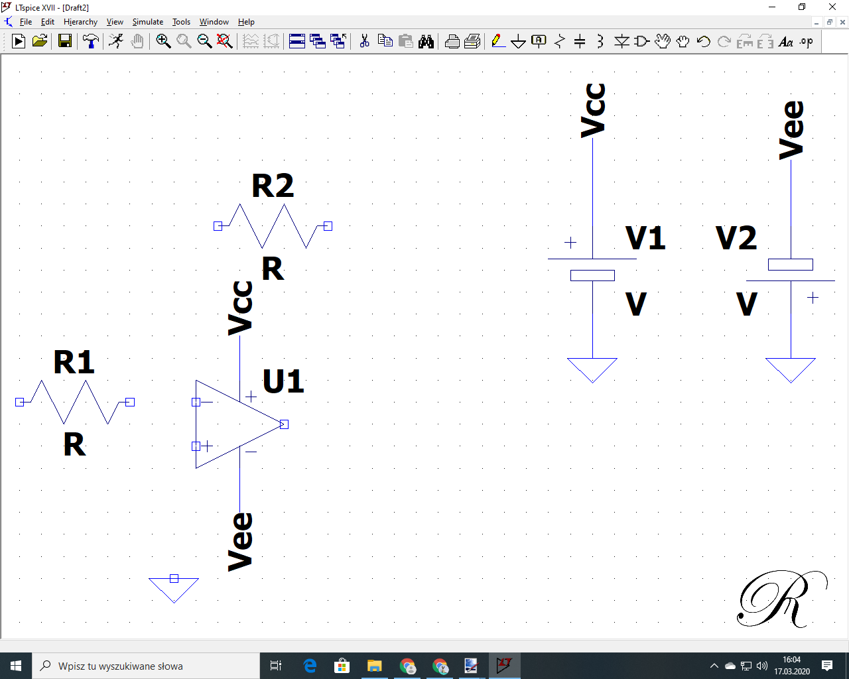Select the Copy tool
Image resolution: width=849 pixels, height=679 pixels.
pyautogui.click(x=385, y=41)
